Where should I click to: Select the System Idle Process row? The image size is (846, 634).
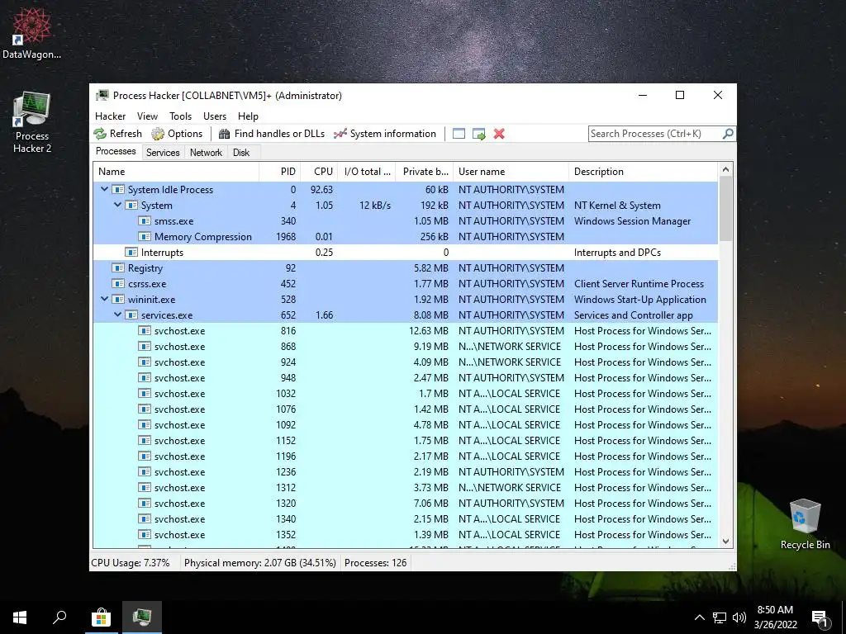405,190
